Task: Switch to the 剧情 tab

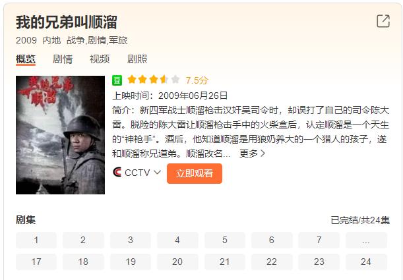Action: click(63, 59)
